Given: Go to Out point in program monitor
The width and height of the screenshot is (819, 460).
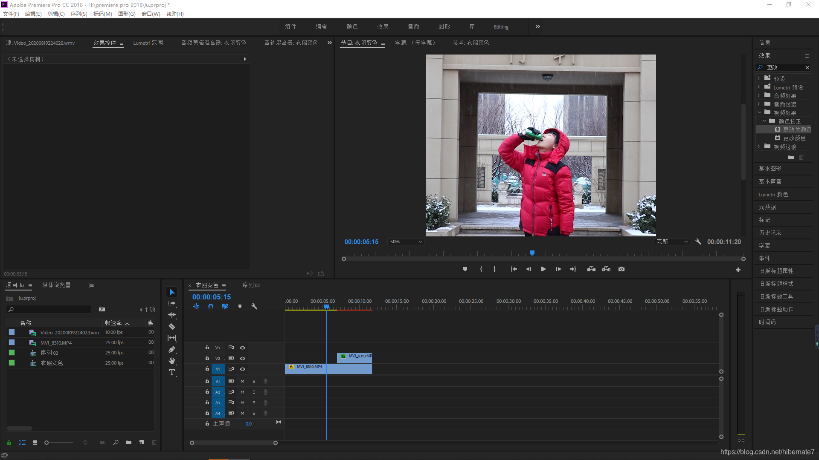Looking at the screenshot, I should pos(573,269).
